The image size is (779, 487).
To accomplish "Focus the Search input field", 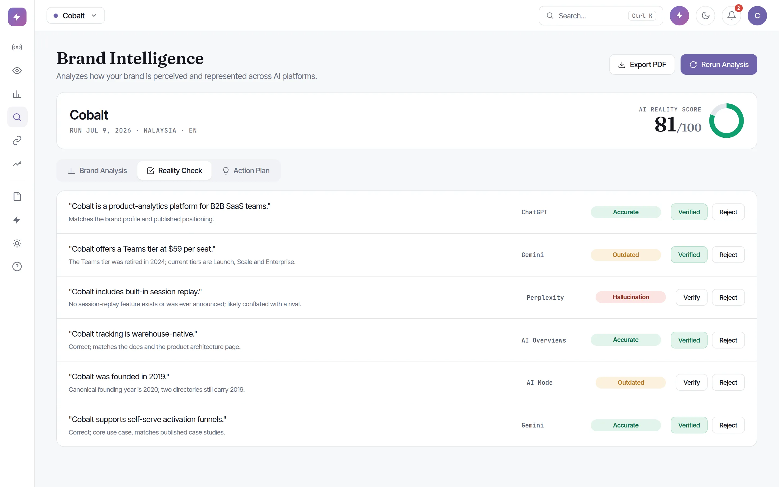I will (x=601, y=15).
